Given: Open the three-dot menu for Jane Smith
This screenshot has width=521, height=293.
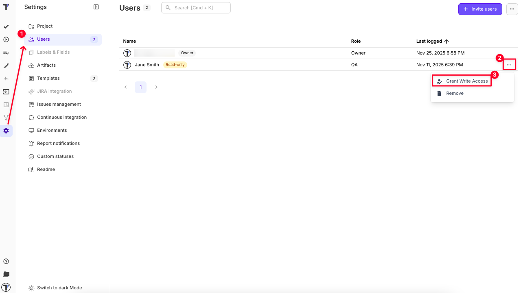Looking at the screenshot, I should 509,64.
